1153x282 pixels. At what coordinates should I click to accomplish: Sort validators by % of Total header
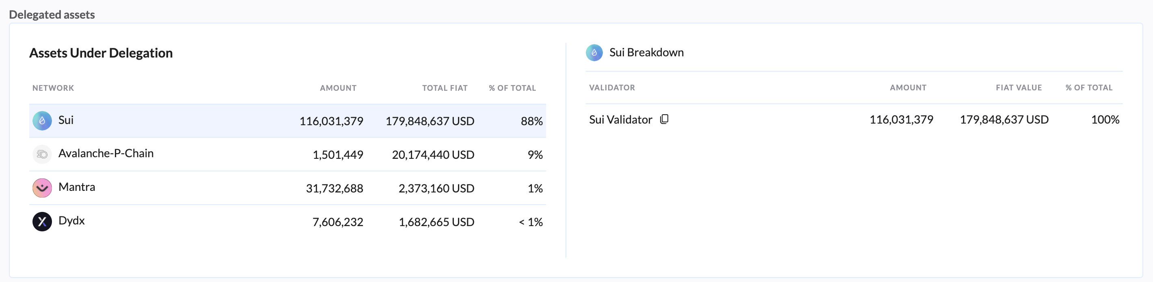pyautogui.click(x=1088, y=88)
